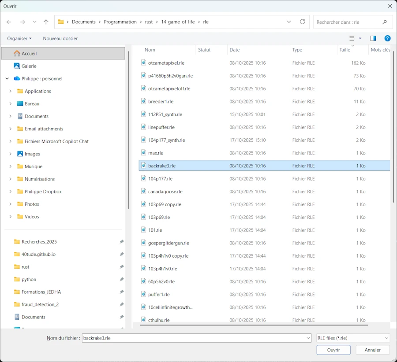The image size is (397, 362).
Task: Open the RLE files type dropdown
Action: (353, 338)
